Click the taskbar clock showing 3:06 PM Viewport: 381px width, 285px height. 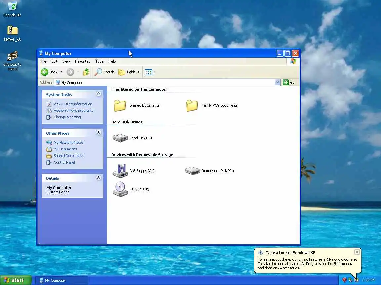369,280
